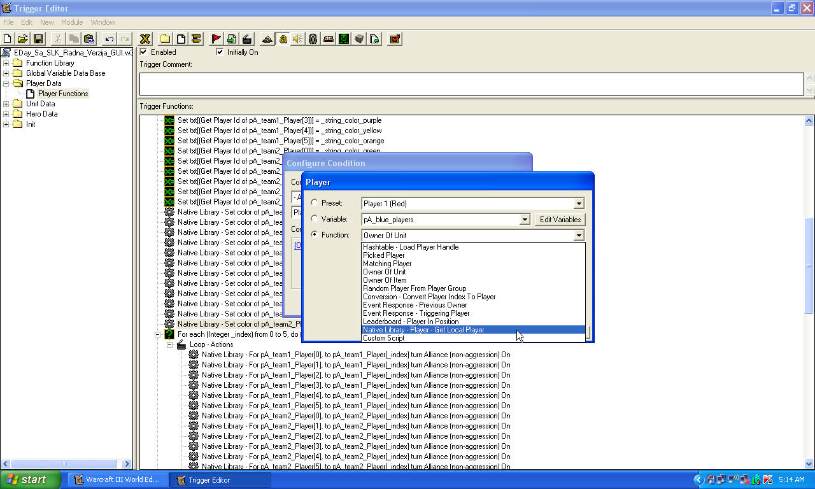Select the Preset radio button
Screen dimensions: 815x489
point(315,203)
